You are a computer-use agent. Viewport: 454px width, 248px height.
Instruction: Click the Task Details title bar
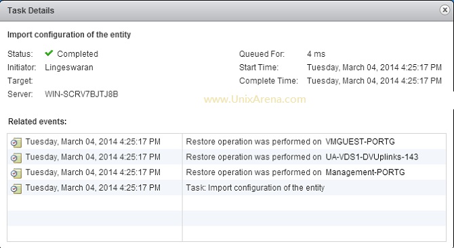pyautogui.click(x=220, y=10)
